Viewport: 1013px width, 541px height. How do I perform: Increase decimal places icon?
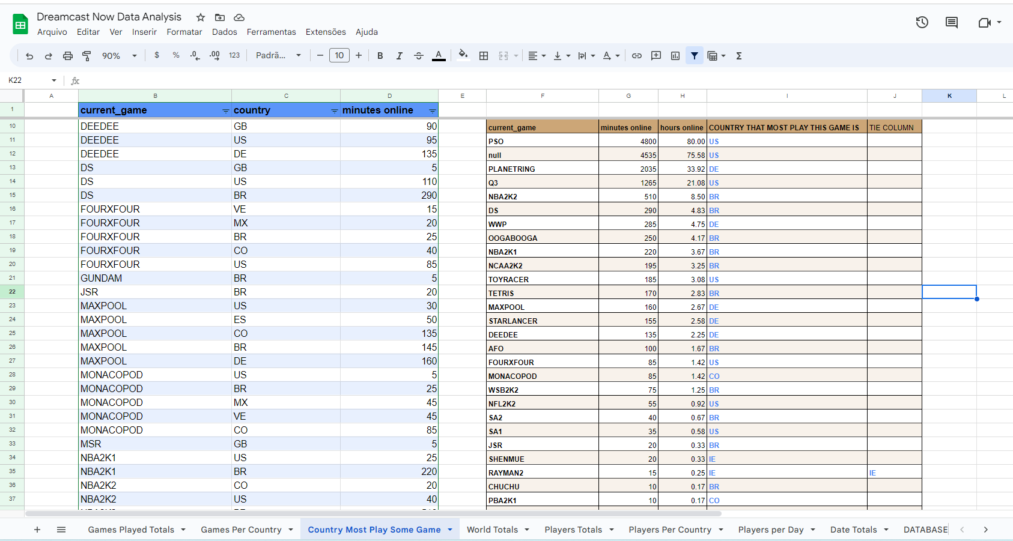(x=214, y=55)
